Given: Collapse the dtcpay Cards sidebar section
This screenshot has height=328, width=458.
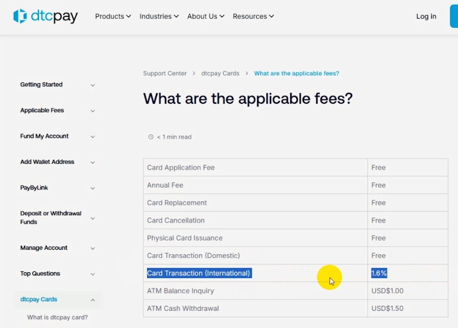Looking at the screenshot, I should click(93, 300).
